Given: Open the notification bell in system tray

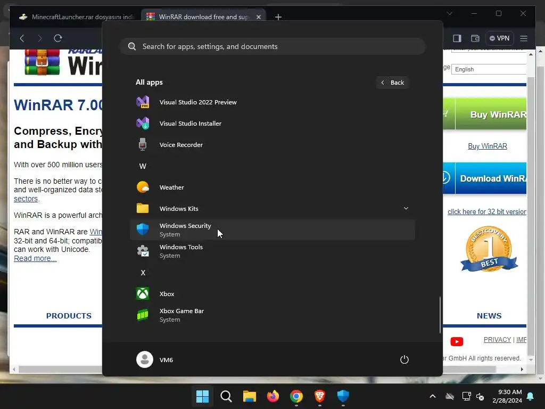Looking at the screenshot, I should tap(531, 396).
